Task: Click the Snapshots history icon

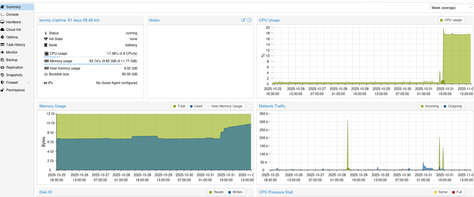Action: [2, 75]
